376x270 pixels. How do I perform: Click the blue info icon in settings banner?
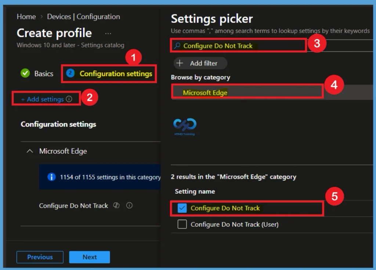(x=51, y=177)
